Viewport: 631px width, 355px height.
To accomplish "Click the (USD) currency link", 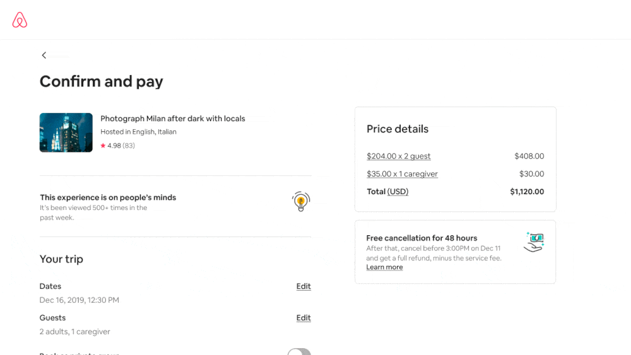I will (x=398, y=192).
